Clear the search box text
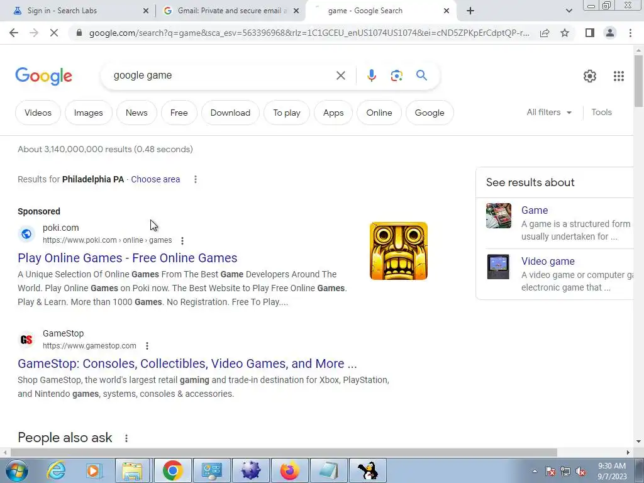This screenshot has height=483, width=644. click(x=340, y=75)
